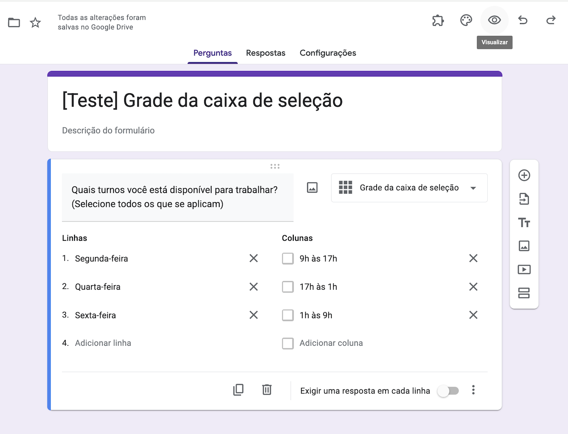Duplicate this question

point(238,390)
